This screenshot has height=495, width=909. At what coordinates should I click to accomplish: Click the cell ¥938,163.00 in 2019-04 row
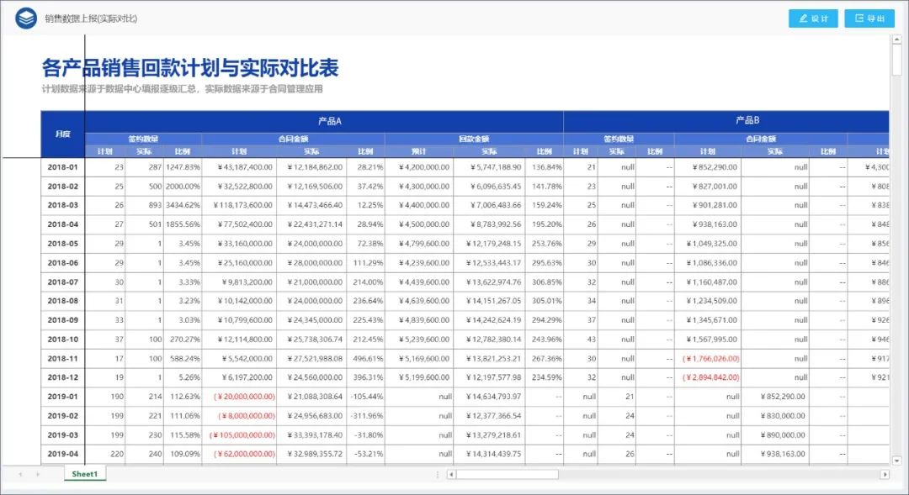775,454
